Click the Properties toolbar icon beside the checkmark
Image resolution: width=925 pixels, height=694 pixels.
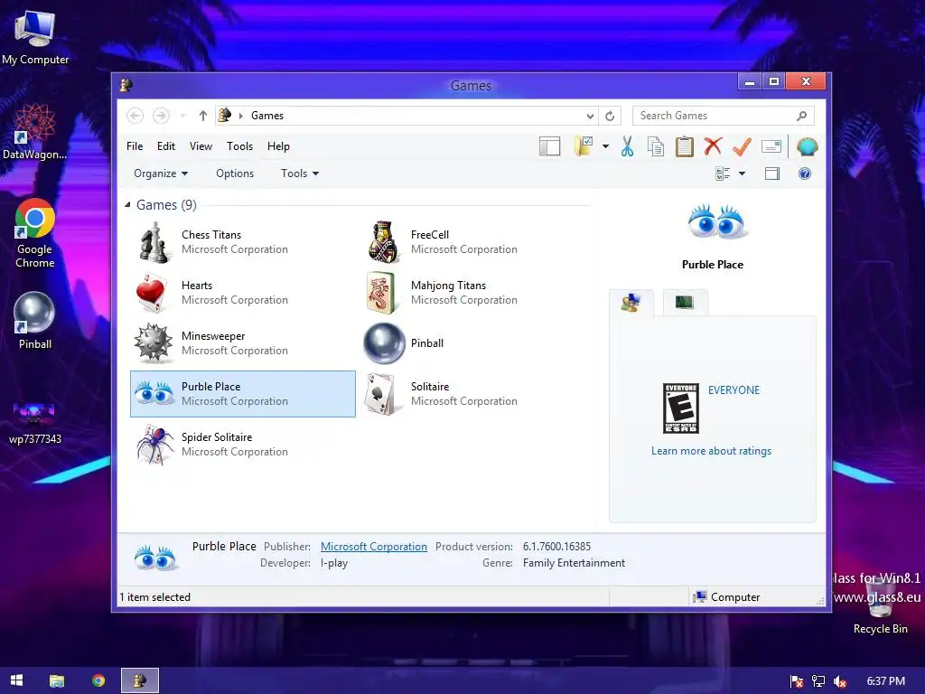[x=771, y=146]
